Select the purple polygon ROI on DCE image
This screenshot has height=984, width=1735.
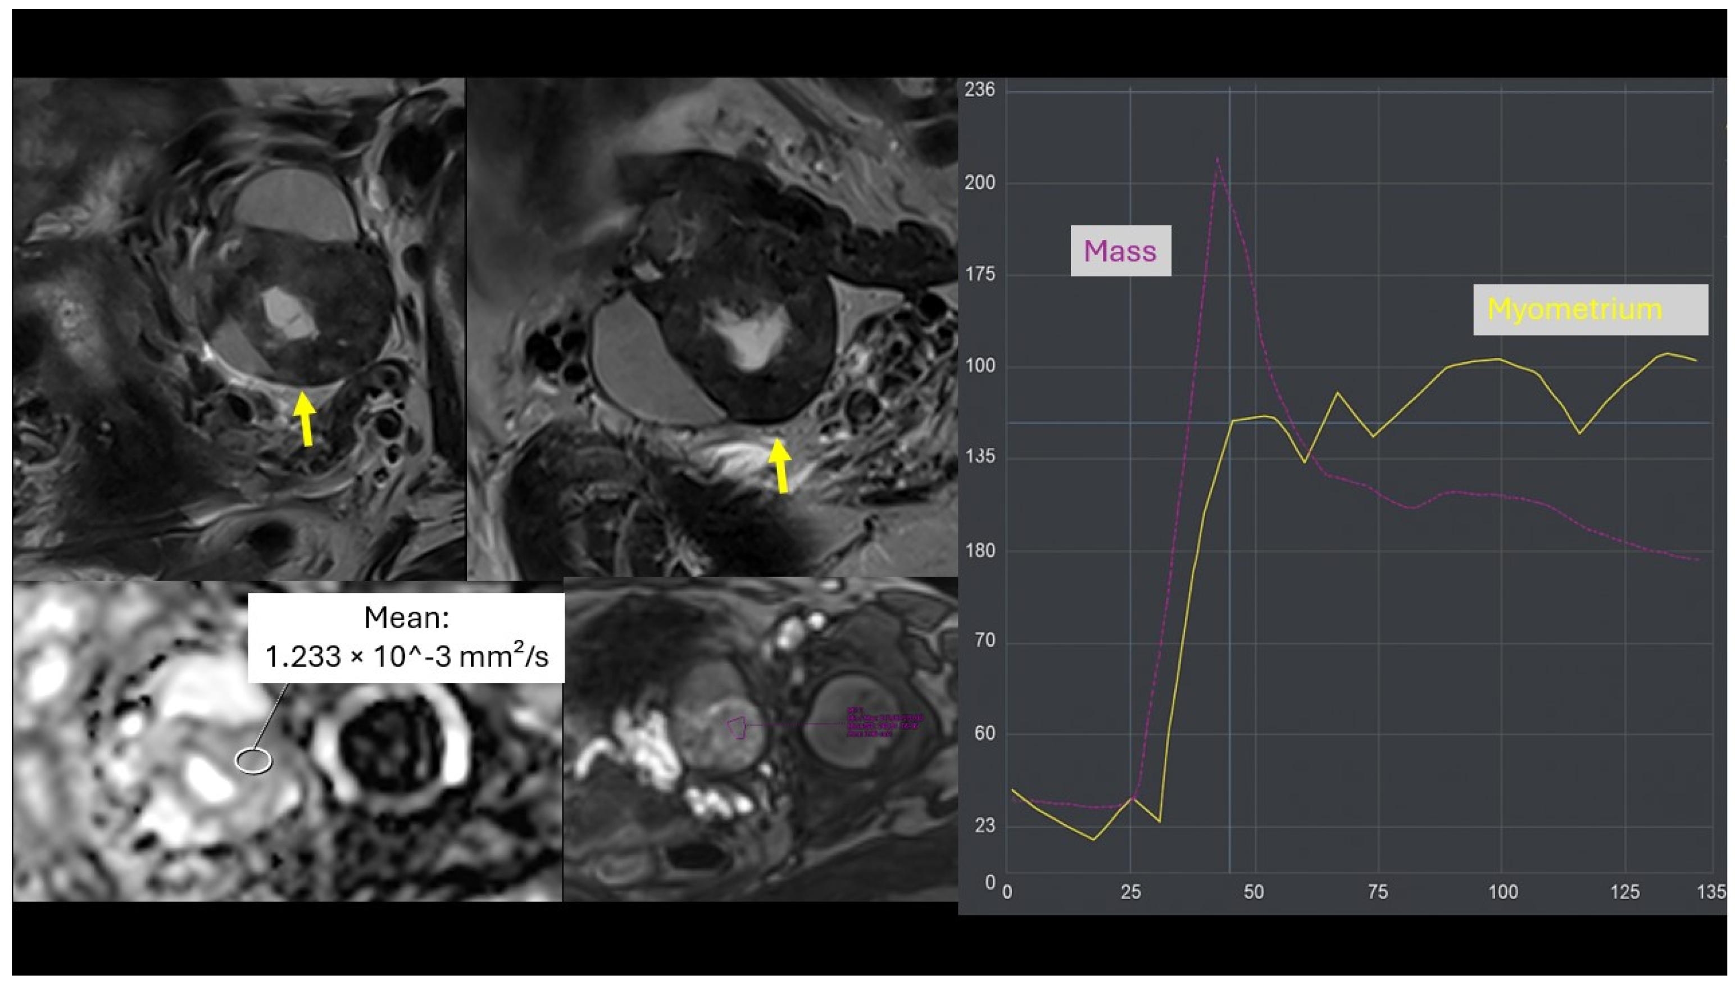(x=737, y=728)
